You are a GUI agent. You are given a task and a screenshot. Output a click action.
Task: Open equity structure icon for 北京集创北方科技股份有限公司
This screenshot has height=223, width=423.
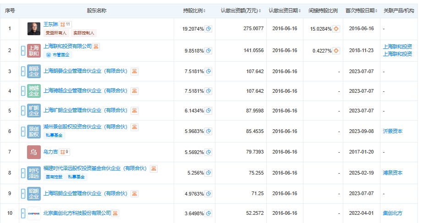pos(115,213)
